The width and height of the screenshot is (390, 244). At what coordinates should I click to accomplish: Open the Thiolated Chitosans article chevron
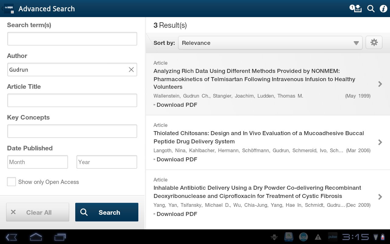pyautogui.click(x=380, y=142)
